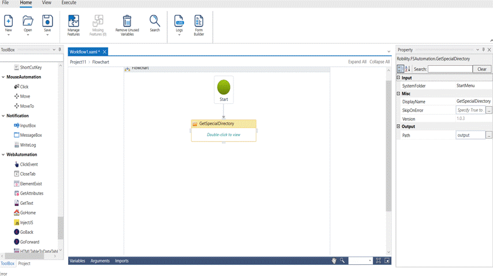Click the designer vertical scrollbar
Viewport: 493px width, 277px height.
[388, 144]
